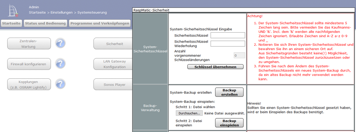Open Programme und Verknüpfungen menu
The width and height of the screenshot is (356, 132).
click(x=100, y=23)
